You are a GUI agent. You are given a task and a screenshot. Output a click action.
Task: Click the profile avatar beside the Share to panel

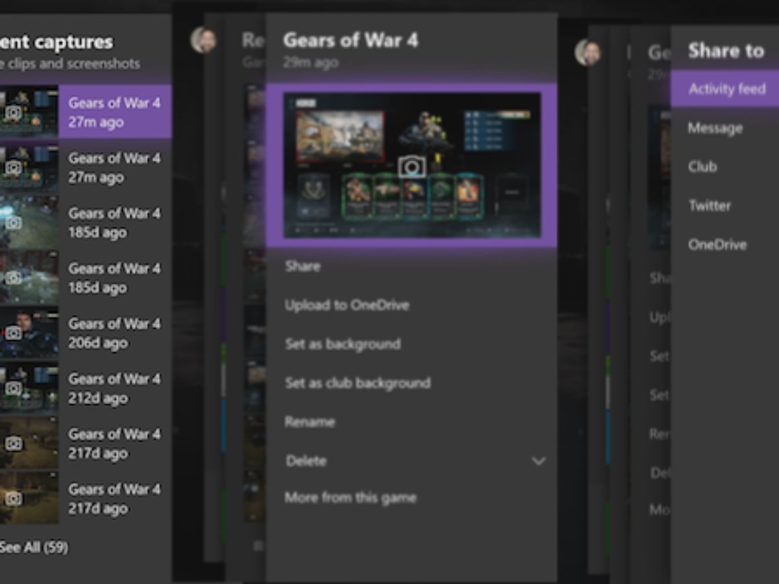[x=588, y=52]
